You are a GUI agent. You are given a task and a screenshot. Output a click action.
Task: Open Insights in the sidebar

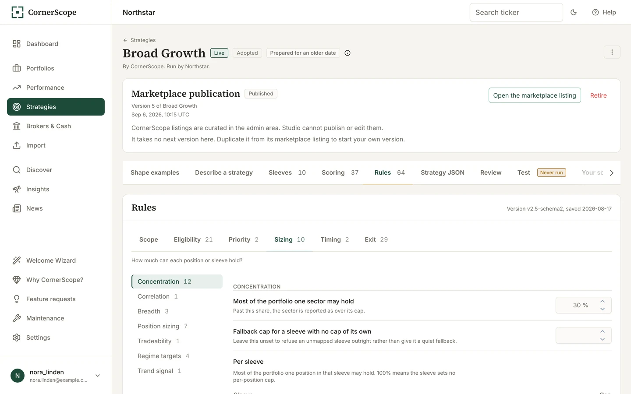tap(56, 189)
